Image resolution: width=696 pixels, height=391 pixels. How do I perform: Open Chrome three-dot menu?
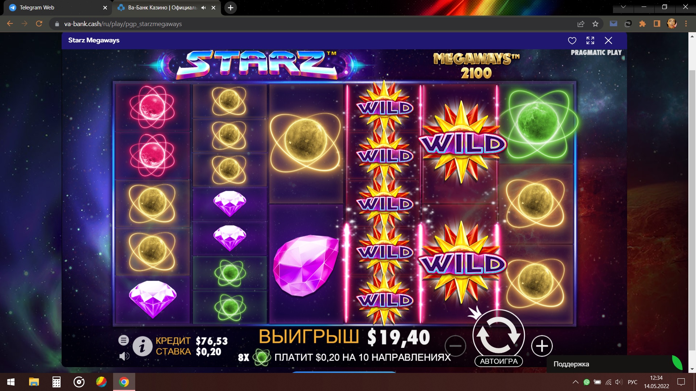coord(686,24)
